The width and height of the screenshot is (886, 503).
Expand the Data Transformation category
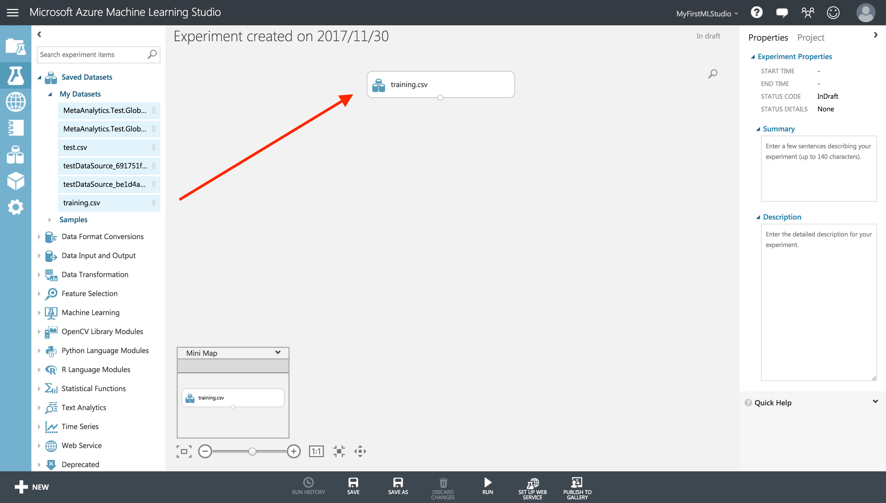pyautogui.click(x=39, y=275)
